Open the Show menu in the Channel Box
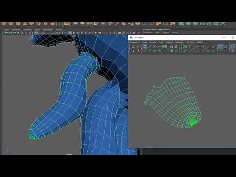Viewport: 236px width, 177px height. click(175, 33)
